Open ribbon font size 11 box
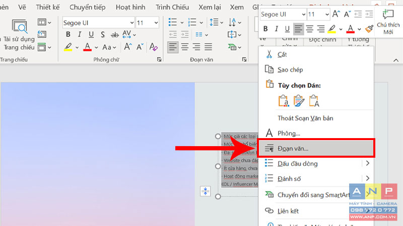The height and width of the screenshot is (226, 403). coord(147,23)
